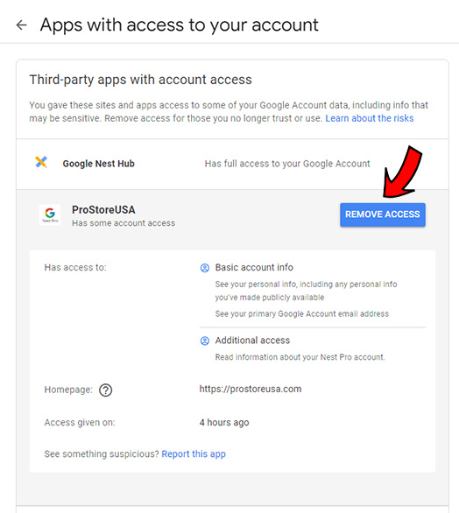Click the Basic account info person icon
Viewport: 459px width, 513px height.
[205, 268]
